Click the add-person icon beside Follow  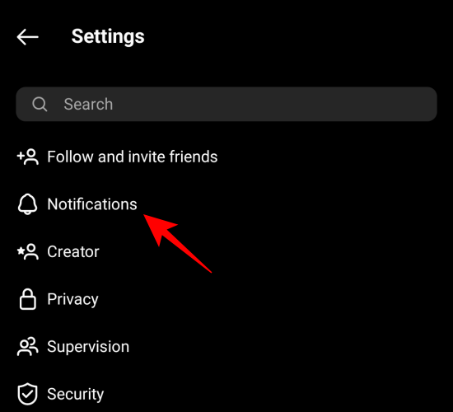28,157
